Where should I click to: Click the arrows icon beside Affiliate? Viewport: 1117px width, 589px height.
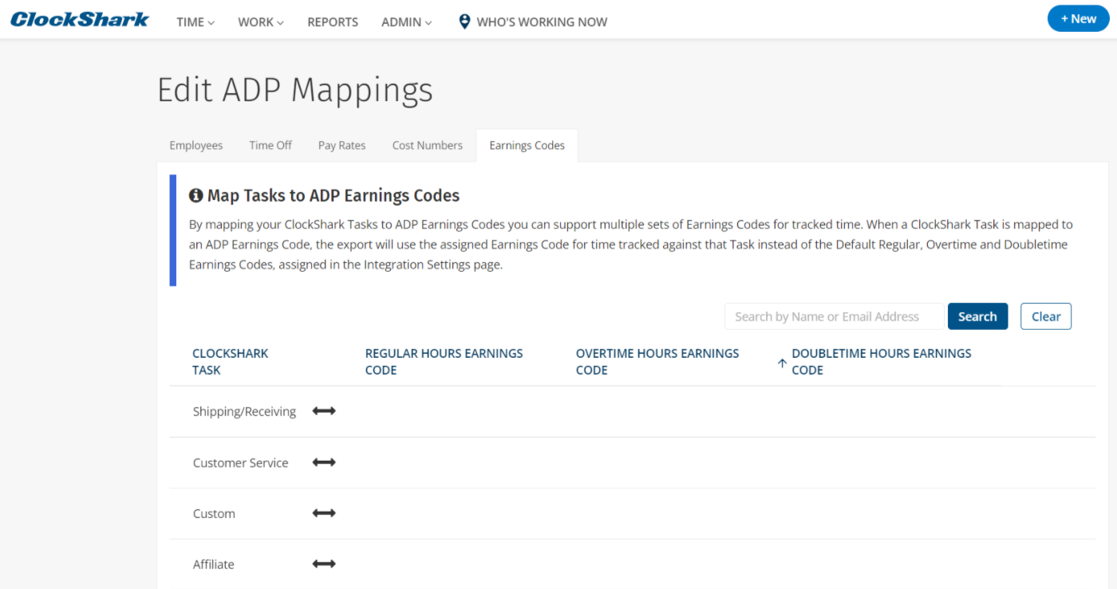tap(324, 564)
